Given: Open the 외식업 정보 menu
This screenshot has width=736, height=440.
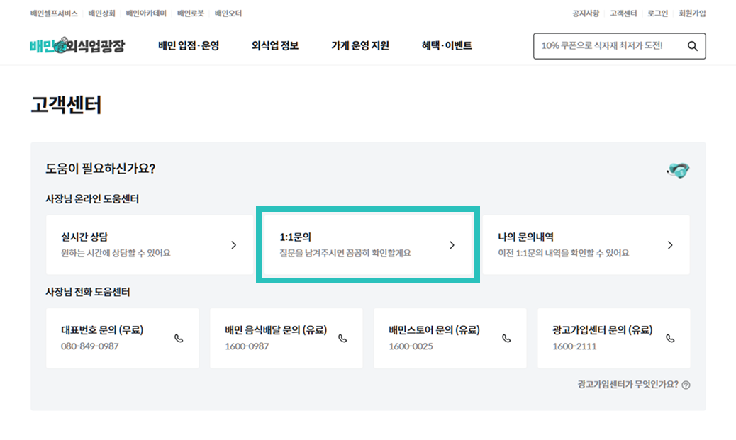Looking at the screenshot, I should pos(275,45).
